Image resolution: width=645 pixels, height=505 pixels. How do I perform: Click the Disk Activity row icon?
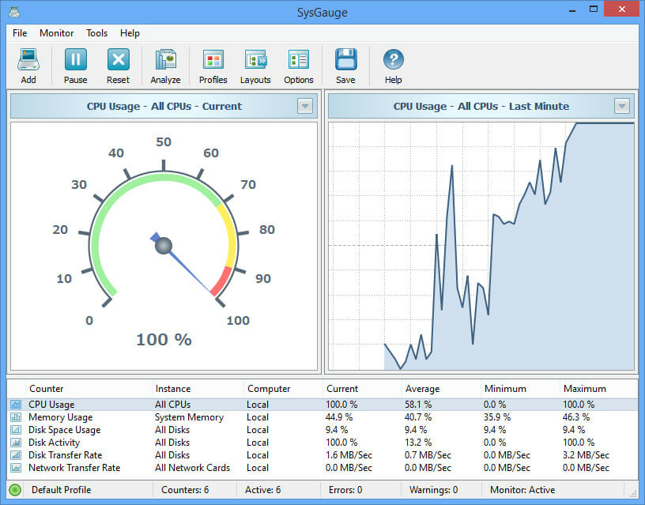[x=16, y=443]
